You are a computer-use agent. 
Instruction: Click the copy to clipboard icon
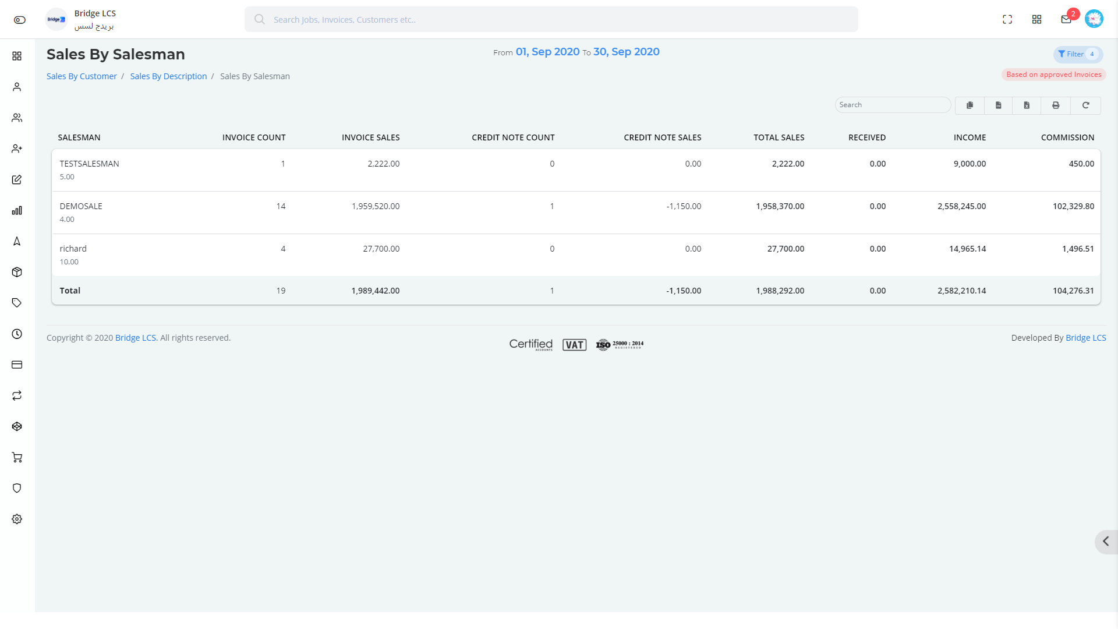969,105
